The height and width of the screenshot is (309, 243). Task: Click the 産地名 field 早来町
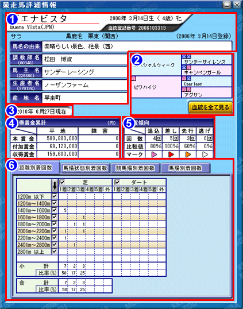pyautogui.click(x=84, y=98)
